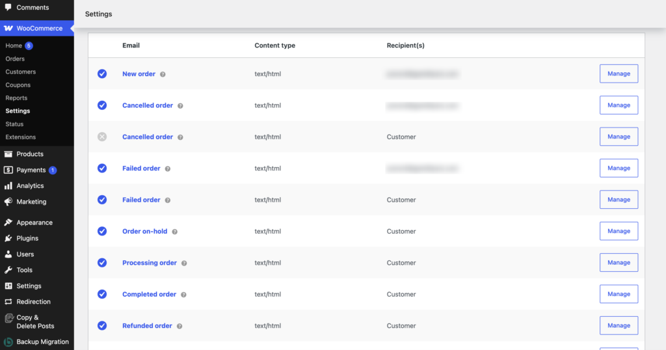Toggle enabled status of Processing order email
Viewport: 666px width, 350px height.
tap(102, 263)
